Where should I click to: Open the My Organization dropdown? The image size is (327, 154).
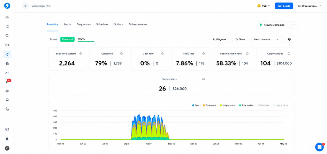pyautogui.click(x=309, y=6)
